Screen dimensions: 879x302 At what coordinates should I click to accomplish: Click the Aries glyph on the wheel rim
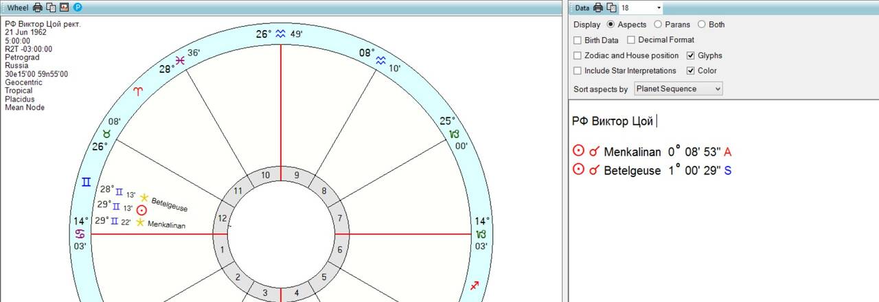[138, 91]
